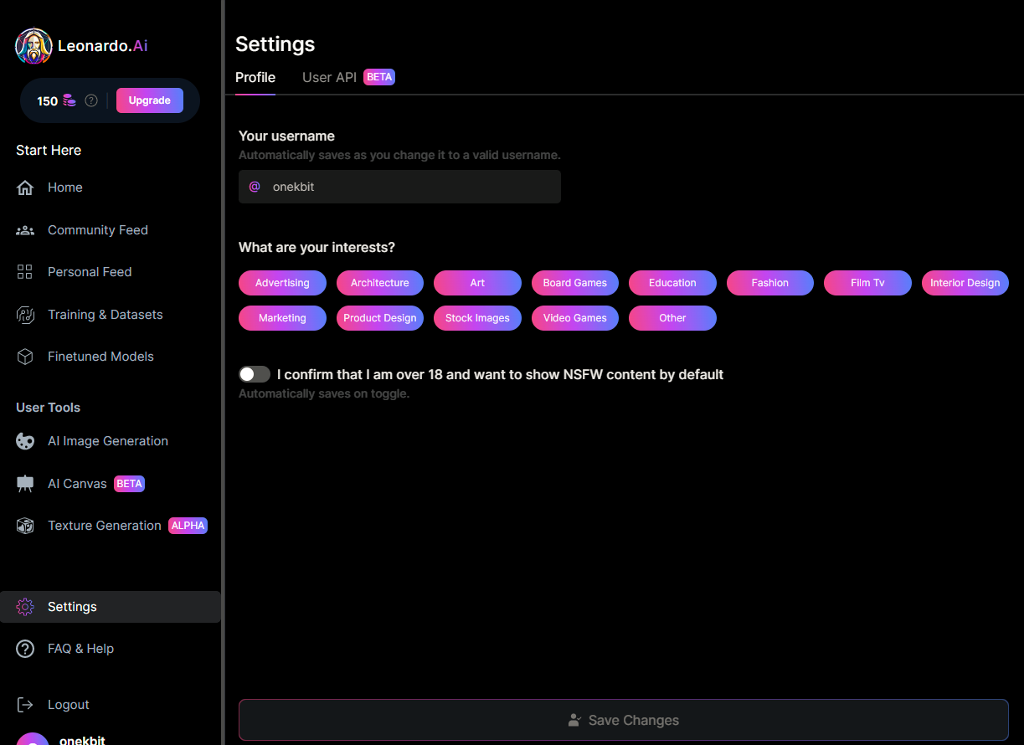Open Home via the house icon
This screenshot has width=1024, height=745.
tap(25, 188)
